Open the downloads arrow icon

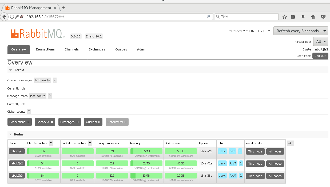pos(303,17)
